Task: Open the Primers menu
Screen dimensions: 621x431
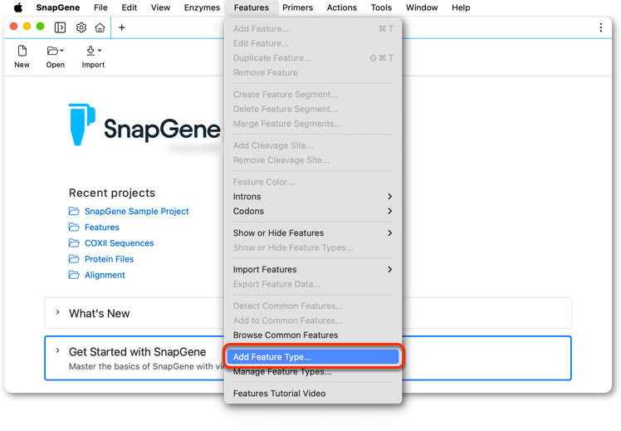Action: 297,7
